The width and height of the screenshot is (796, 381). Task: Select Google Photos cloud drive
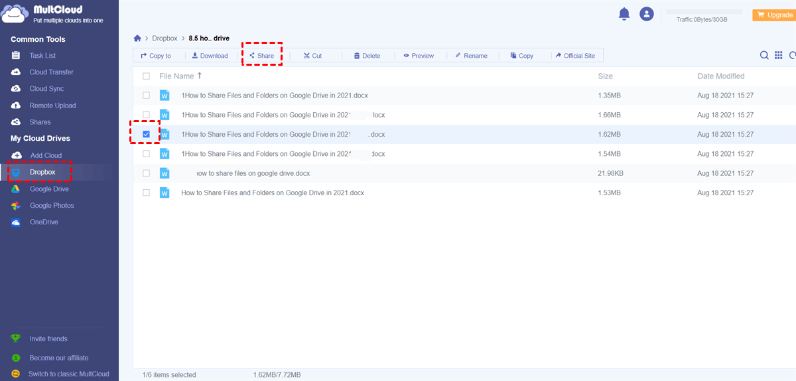click(x=52, y=206)
